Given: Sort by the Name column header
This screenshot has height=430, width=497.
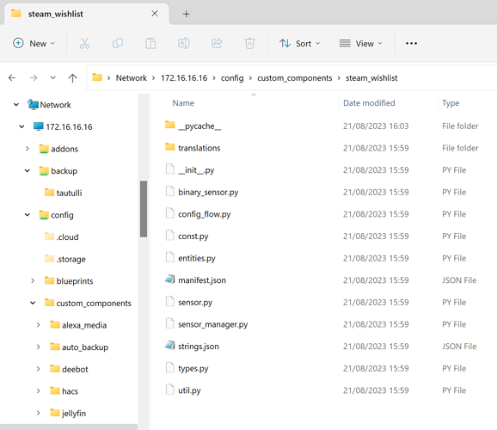Looking at the screenshot, I should (x=183, y=103).
